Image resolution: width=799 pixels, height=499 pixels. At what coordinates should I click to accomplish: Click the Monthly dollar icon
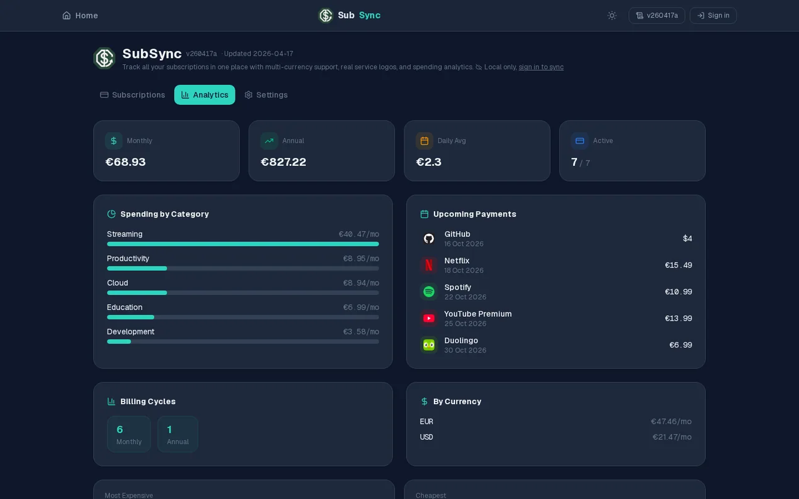tap(114, 141)
